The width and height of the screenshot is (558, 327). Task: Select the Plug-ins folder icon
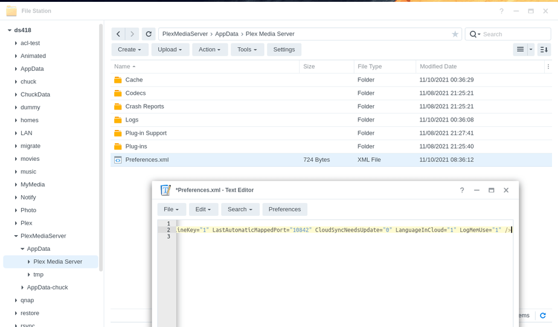pos(118,146)
